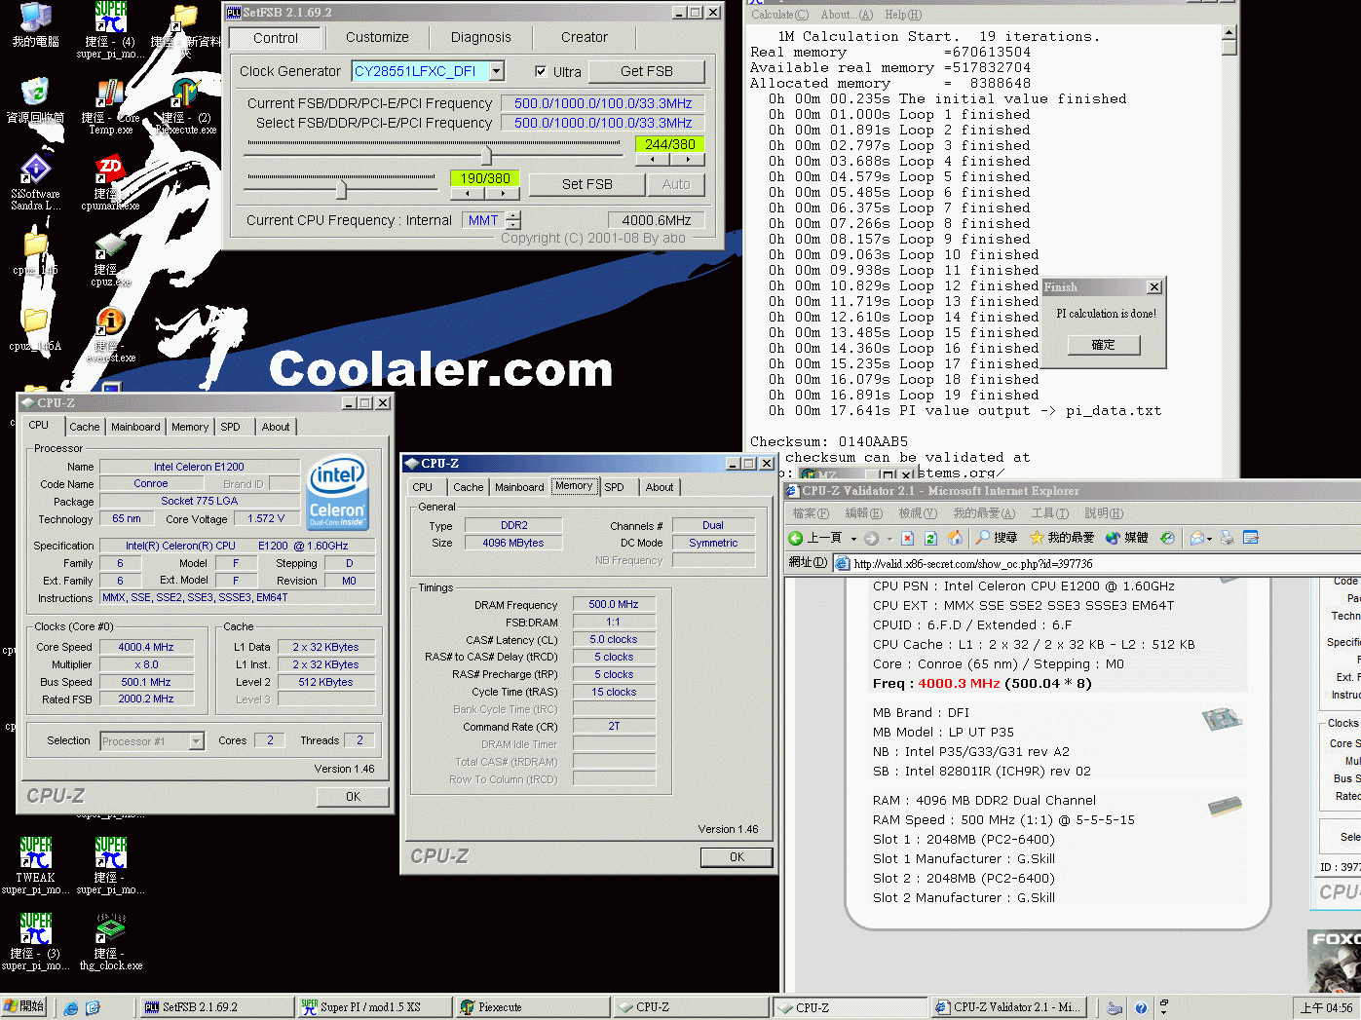The height and width of the screenshot is (1020, 1361).
Task: Open the Recycle Bin desktop icon
Action: pos(35,100)
